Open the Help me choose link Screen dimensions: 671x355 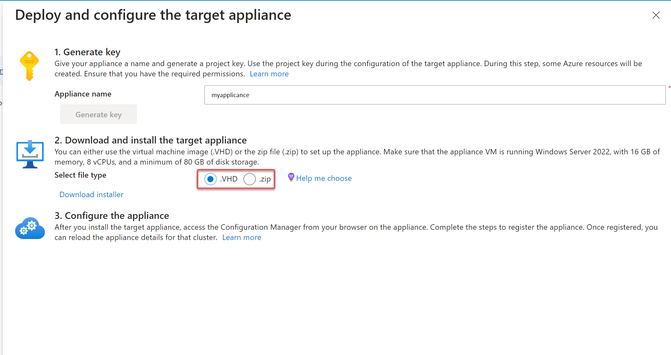(x=324, y=178)
